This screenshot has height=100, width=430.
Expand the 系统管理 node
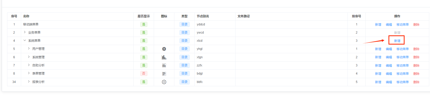pos(29,57)
